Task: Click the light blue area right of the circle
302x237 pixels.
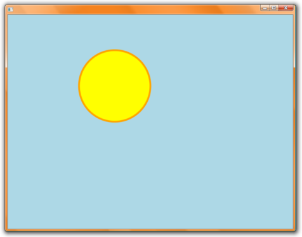Action: [x=222, y=86]
